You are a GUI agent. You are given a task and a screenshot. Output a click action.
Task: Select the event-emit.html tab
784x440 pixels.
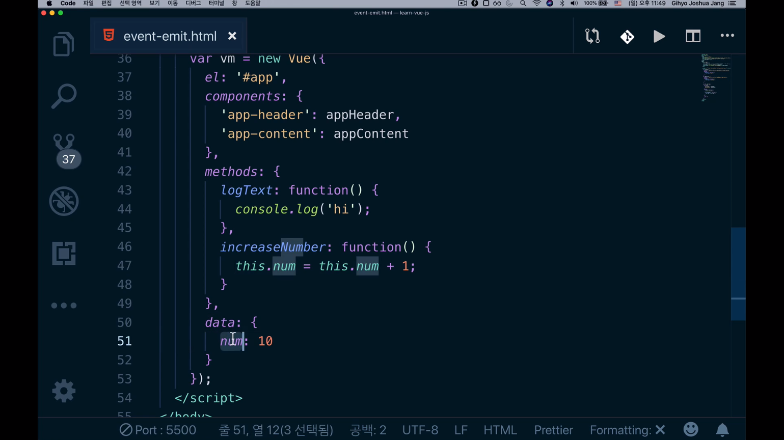[170, 36]
